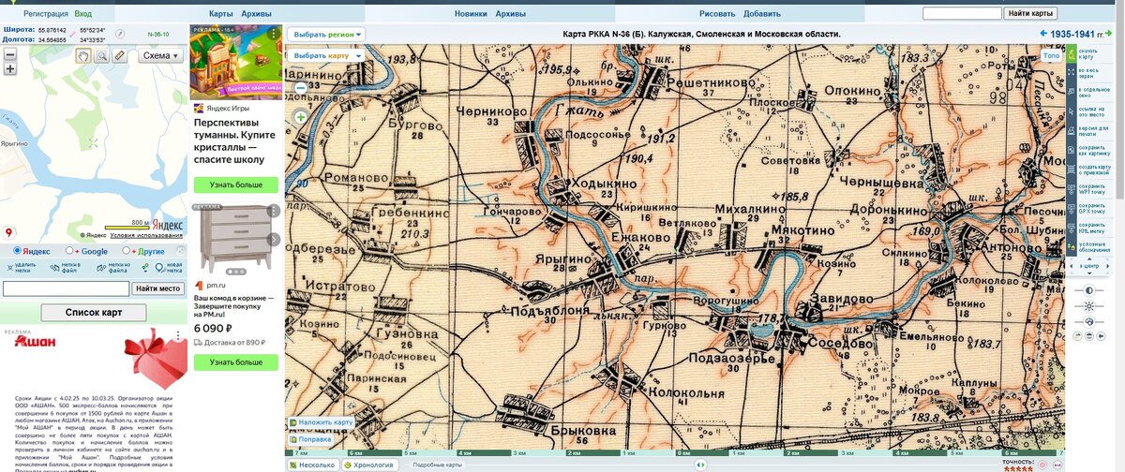Select the ruler measuring tool
Image resolution: width=1125 pixels, height=472 pixels.
(119, 55)
